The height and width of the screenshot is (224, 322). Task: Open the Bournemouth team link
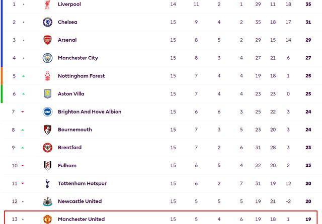75,130
